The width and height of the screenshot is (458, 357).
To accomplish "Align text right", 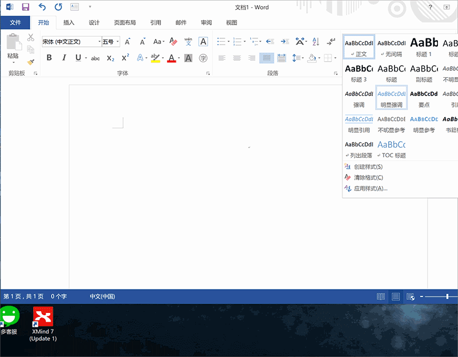I will click(252, 58).
